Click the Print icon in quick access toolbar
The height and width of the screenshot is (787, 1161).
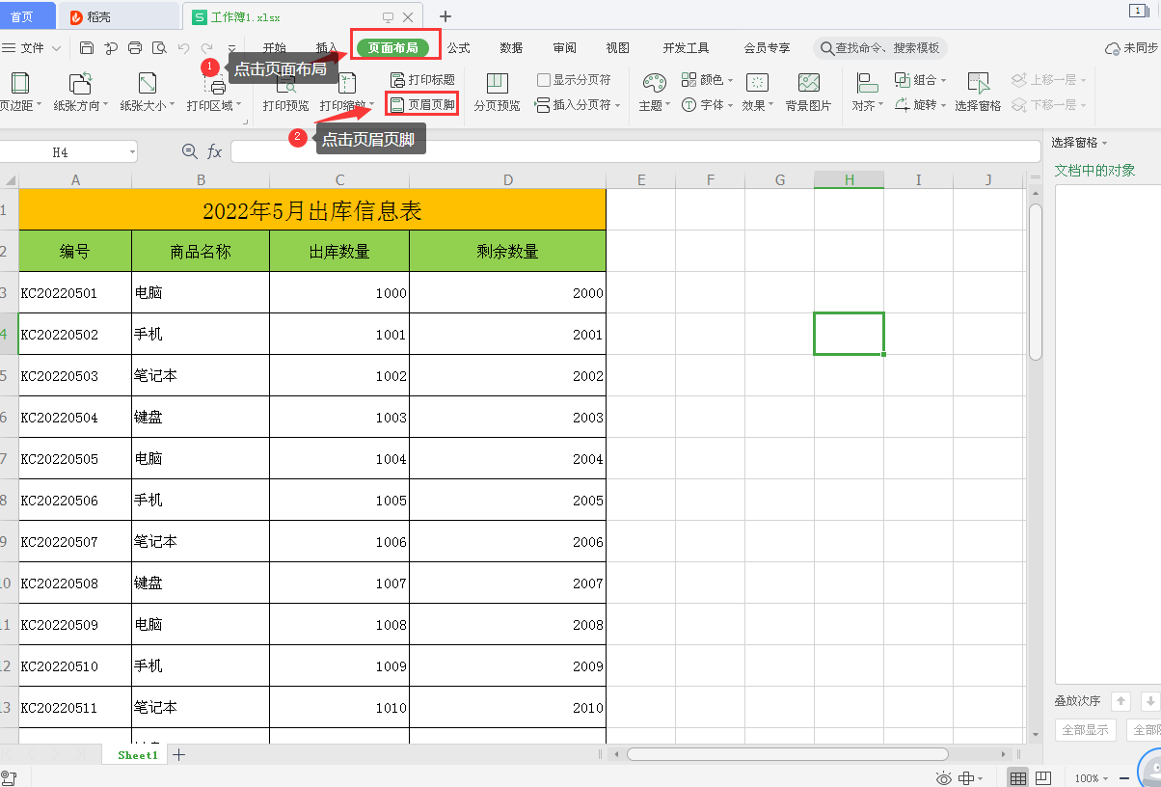pyautogui.click(x=135, y=48)
